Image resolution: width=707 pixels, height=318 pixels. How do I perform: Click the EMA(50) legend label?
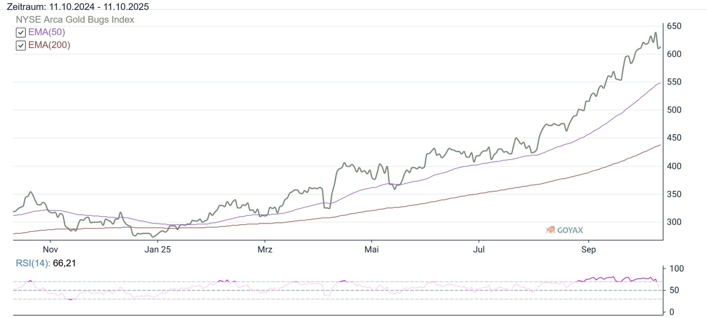click(x=47, y=32)
